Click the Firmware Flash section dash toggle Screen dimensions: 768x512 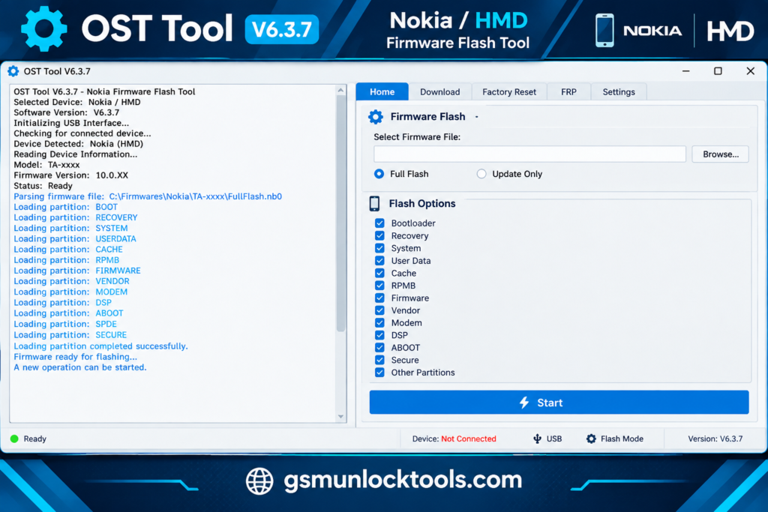tap(476, 117)
